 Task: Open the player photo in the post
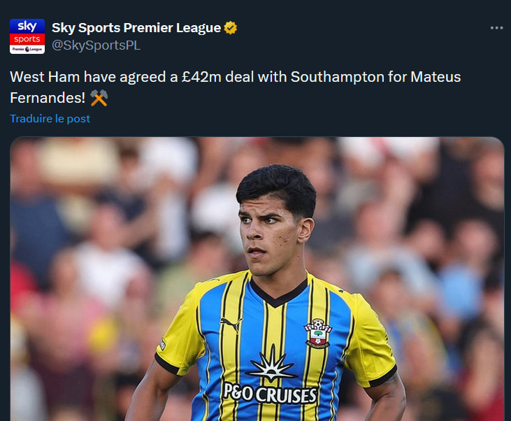257,280
